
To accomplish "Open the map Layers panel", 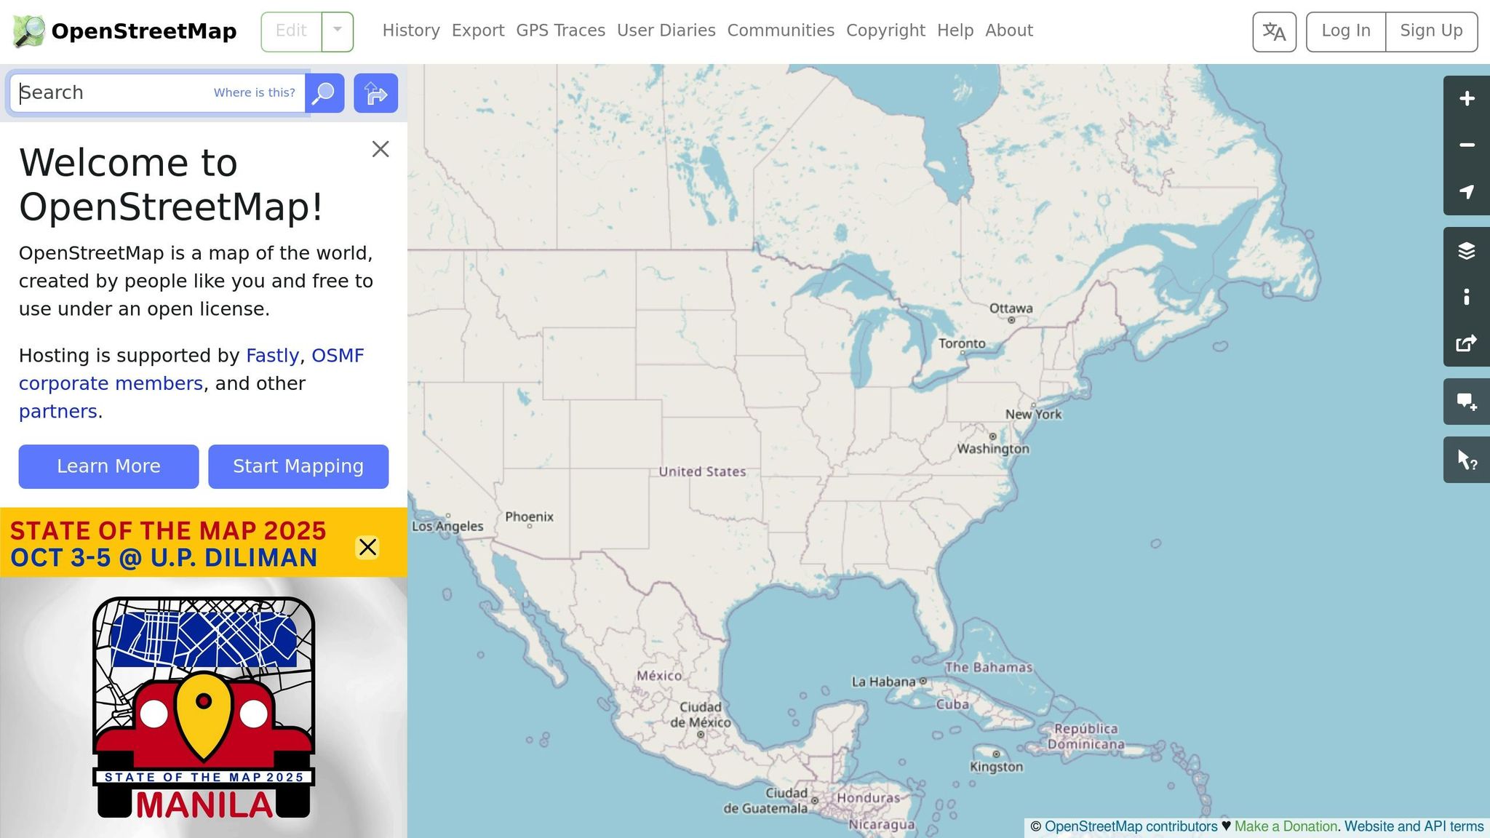I will (1467, 250).
